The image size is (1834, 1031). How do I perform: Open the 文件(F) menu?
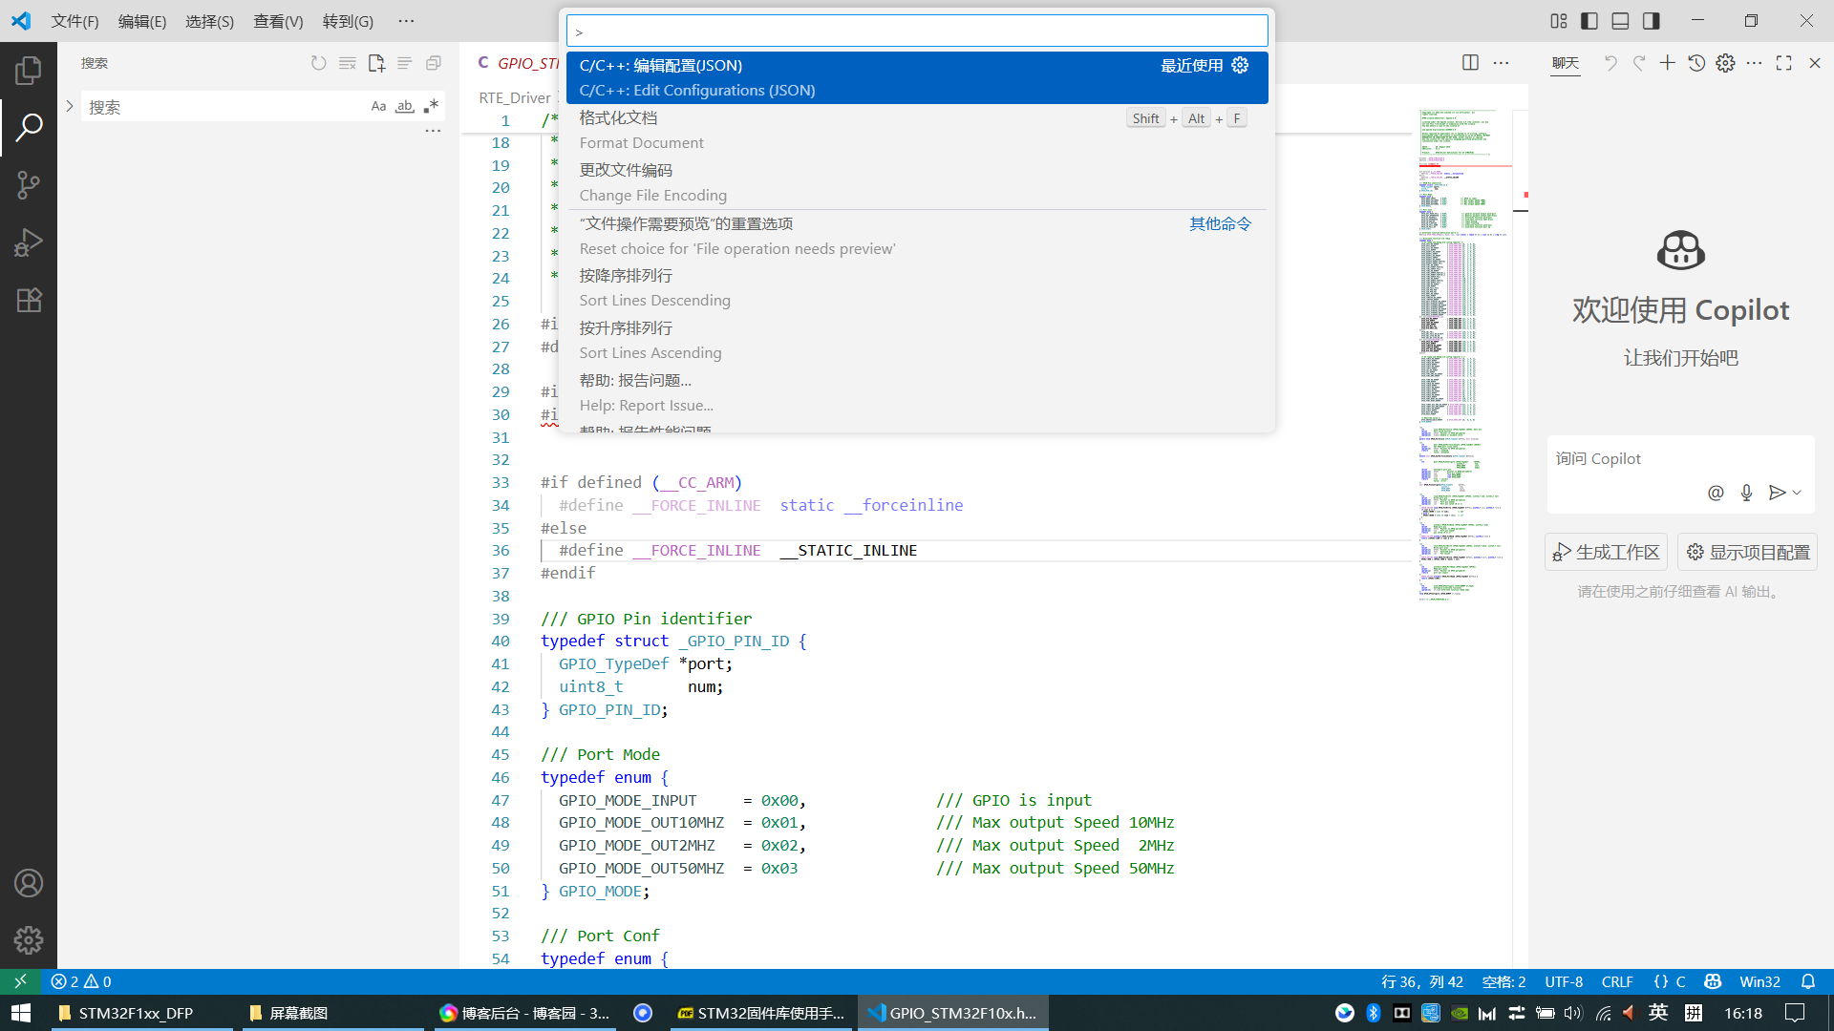(75, 21)
